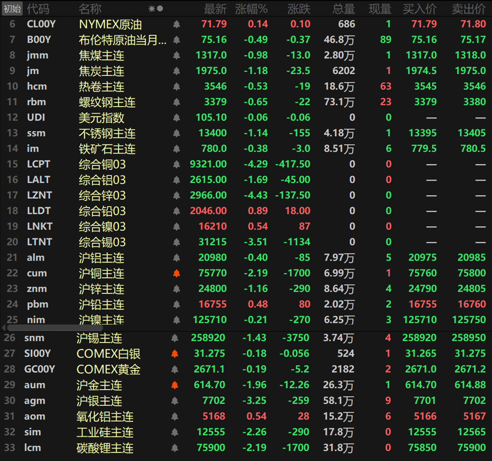Click the bell icon beside 美元指数
This screenshot has height=461, width=492.
[x=177, y=118]
